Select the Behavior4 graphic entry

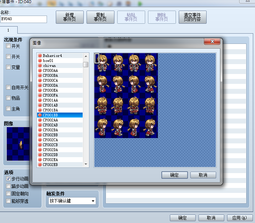(60, 56)
